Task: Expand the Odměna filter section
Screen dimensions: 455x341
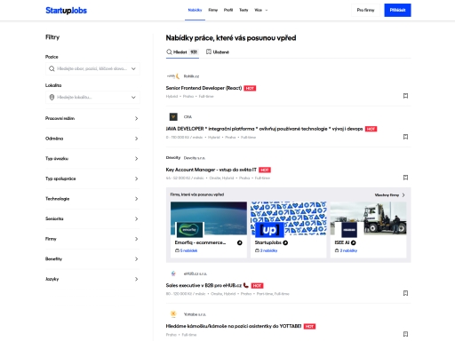Action: pyautogui.click(x=92, y=139)
